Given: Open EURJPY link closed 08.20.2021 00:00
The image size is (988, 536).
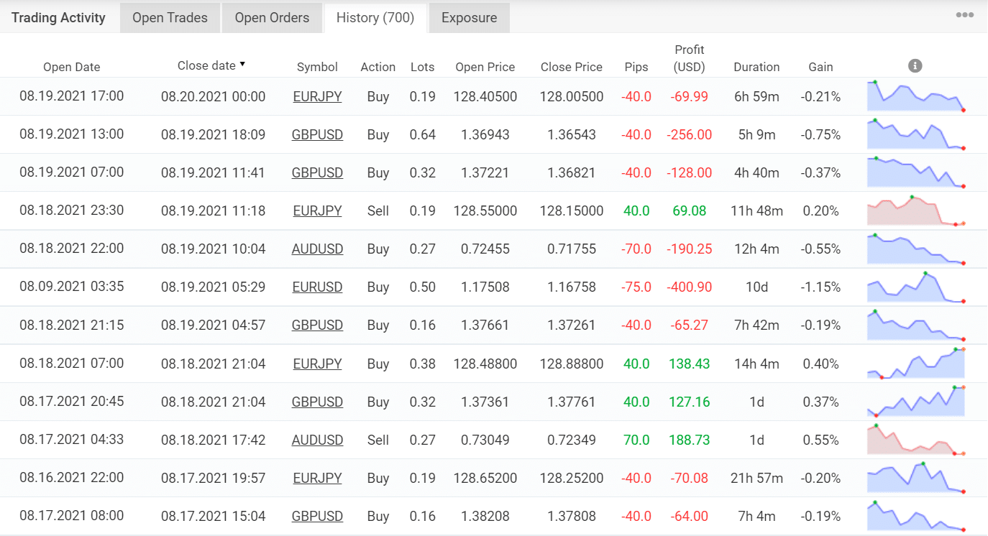Looking at the screenshot, I should coord(317,96).
